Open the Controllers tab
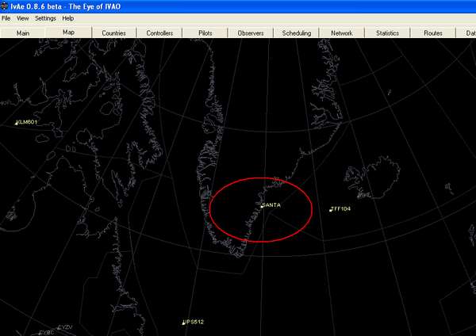 159,33
